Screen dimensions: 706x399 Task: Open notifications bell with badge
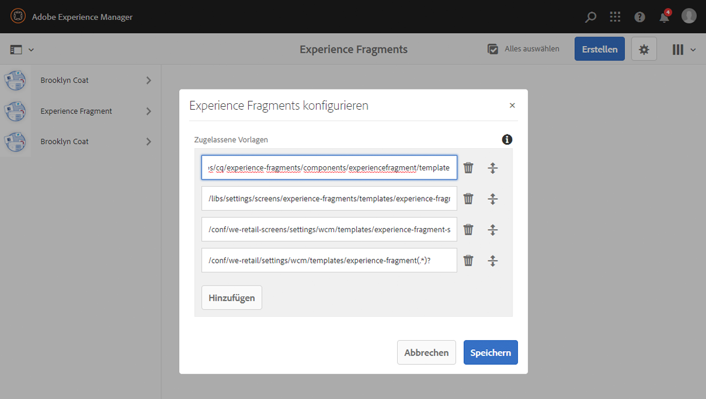(x=665, y=17)
